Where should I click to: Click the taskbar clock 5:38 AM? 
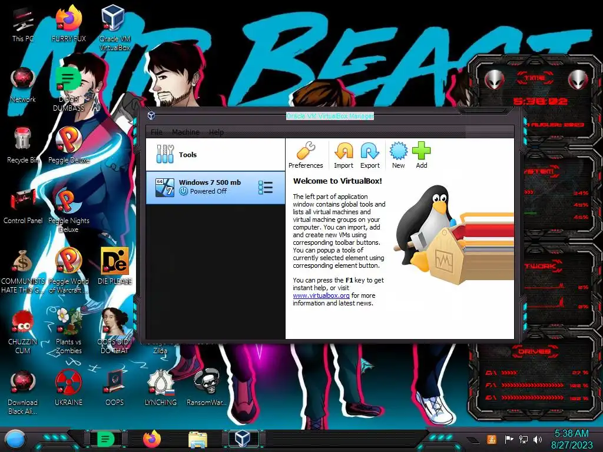(571, 439)
